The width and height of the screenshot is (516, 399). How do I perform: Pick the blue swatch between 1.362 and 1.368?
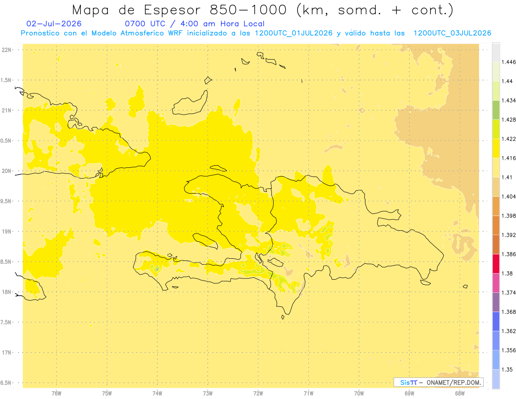(x=496, y=322)
